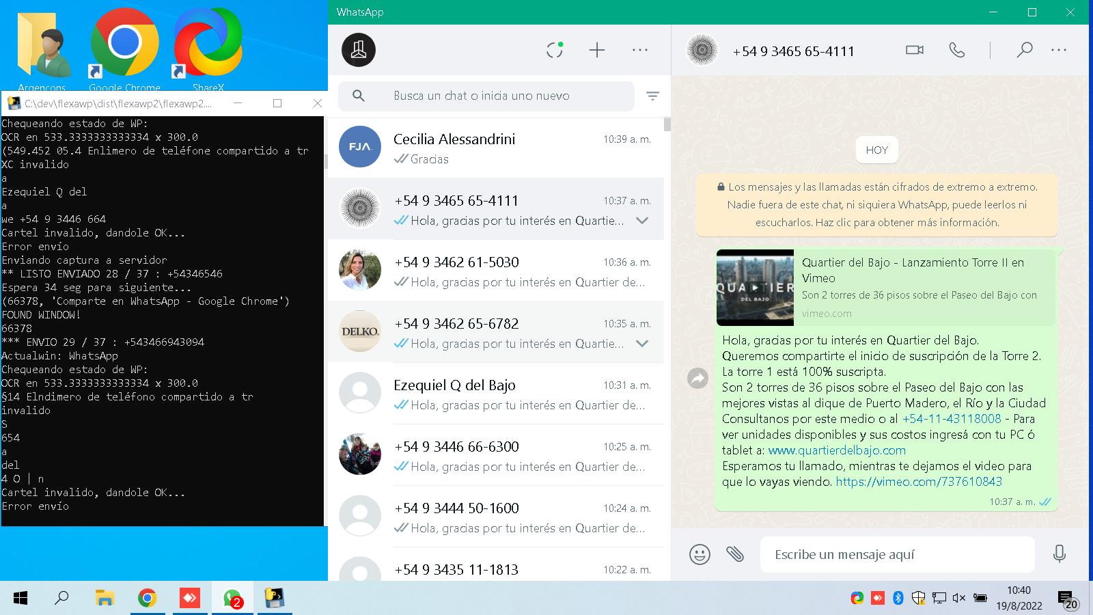
Task: Start a new chat with plus icon
Action: (597, 50)
